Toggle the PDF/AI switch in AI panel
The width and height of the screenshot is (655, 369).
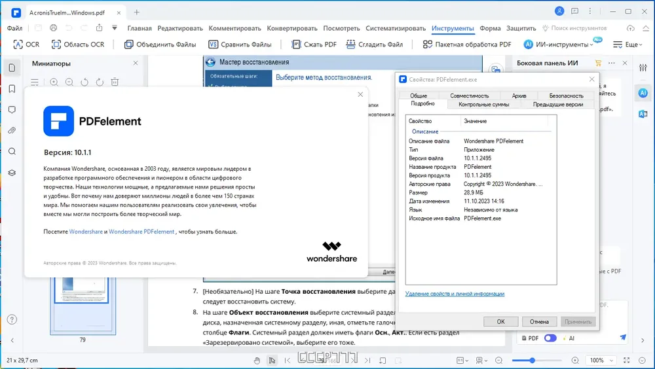click(550, 338)
